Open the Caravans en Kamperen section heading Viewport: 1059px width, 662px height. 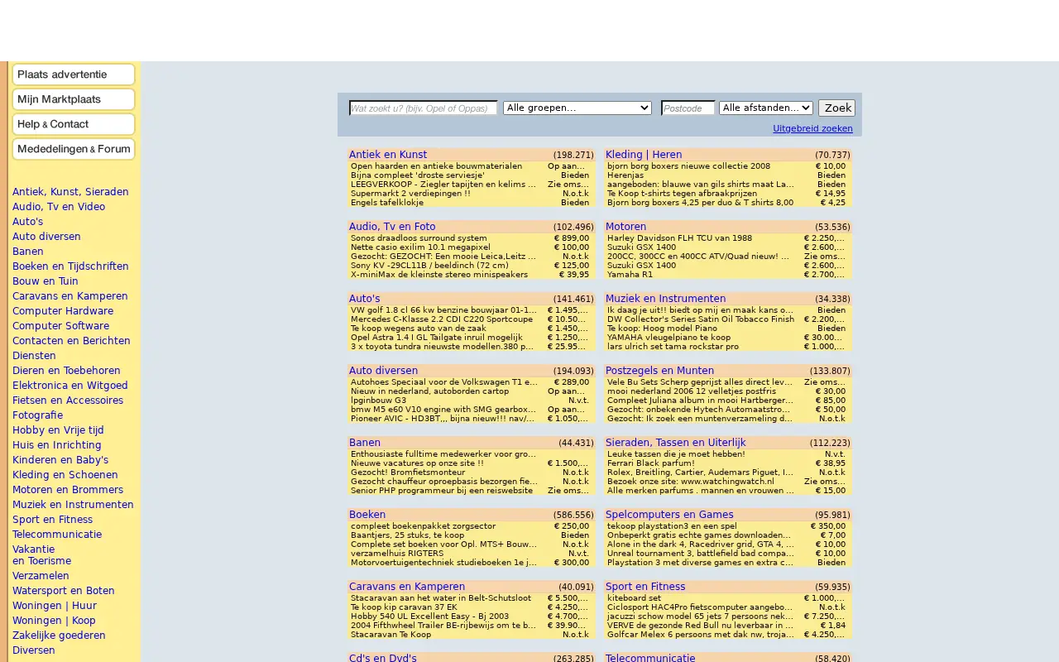407,587
